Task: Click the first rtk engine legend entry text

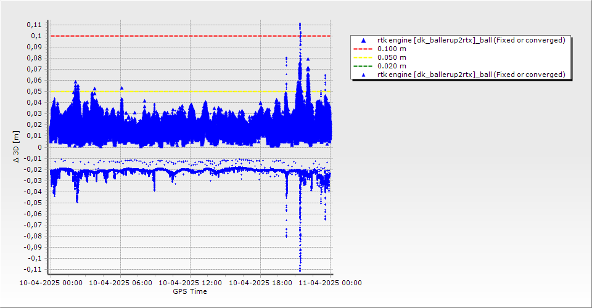Action: [471, 40]
